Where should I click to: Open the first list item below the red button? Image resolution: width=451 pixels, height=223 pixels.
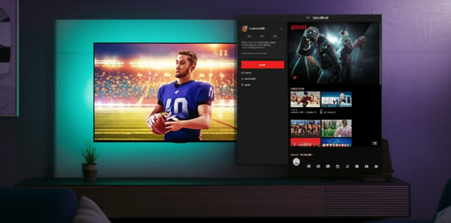point(247,73)
